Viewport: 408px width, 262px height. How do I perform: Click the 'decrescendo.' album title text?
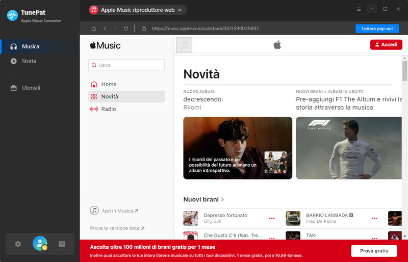click(203, 99)
